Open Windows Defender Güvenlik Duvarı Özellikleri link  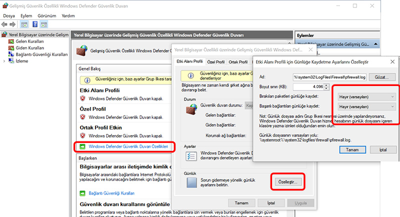(128, 146)
